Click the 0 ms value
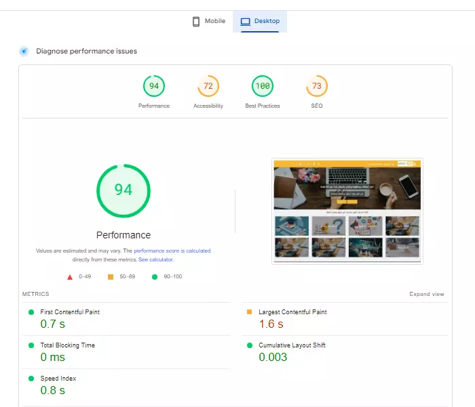 coord(53,357)
